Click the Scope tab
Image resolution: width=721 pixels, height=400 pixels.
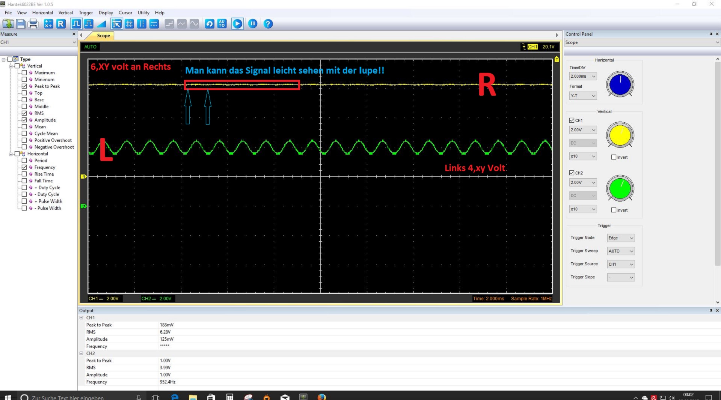point(103,36)
